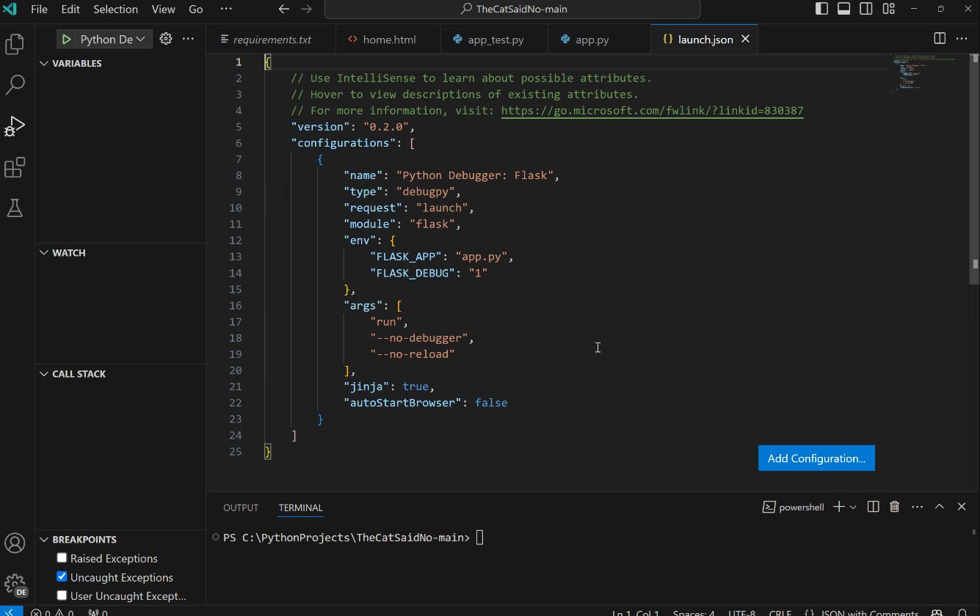The width and height of the screenshot is (980, 616).
Task: Open the Extensions view icon
Action: tap(15, 167)
